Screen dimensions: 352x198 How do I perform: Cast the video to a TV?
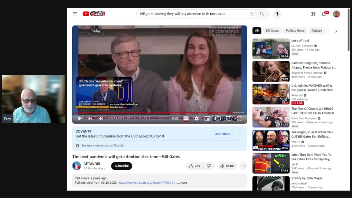(228, 118)
